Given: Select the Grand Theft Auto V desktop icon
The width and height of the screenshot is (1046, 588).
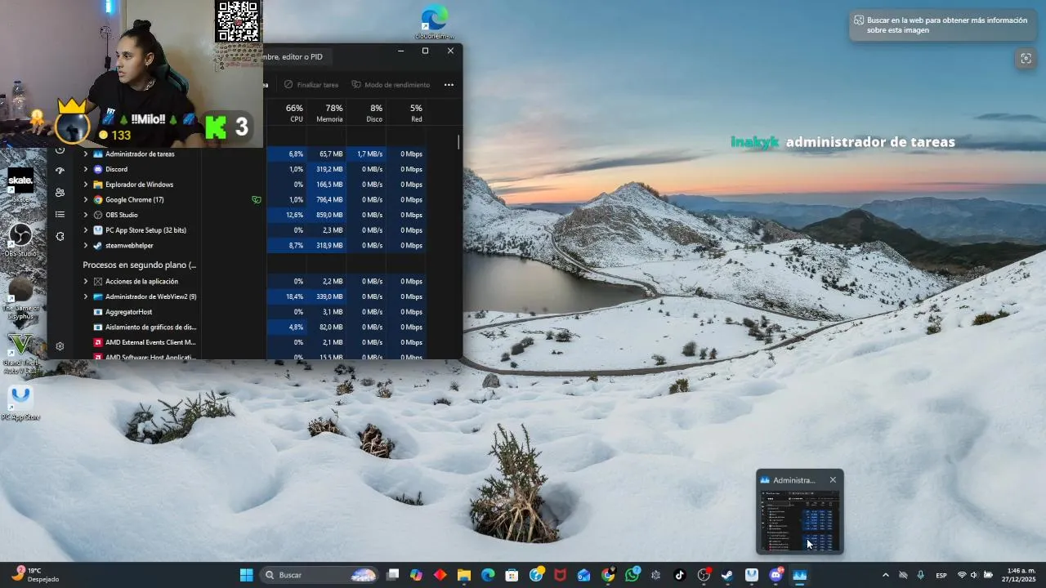Looking at the screenshot, I should coord(20,353).
